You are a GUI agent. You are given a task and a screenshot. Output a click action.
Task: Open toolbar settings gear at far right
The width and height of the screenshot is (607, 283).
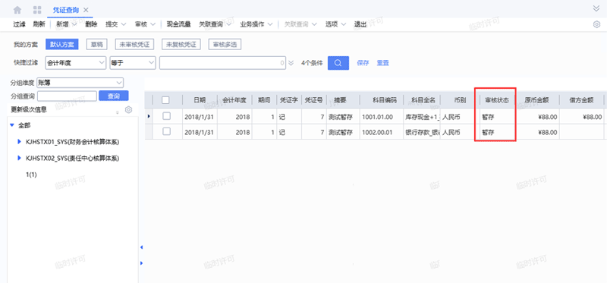click(x=596, y=24)
